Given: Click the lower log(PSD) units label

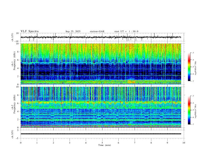Looking at the screenshot, I should point(196,111).
